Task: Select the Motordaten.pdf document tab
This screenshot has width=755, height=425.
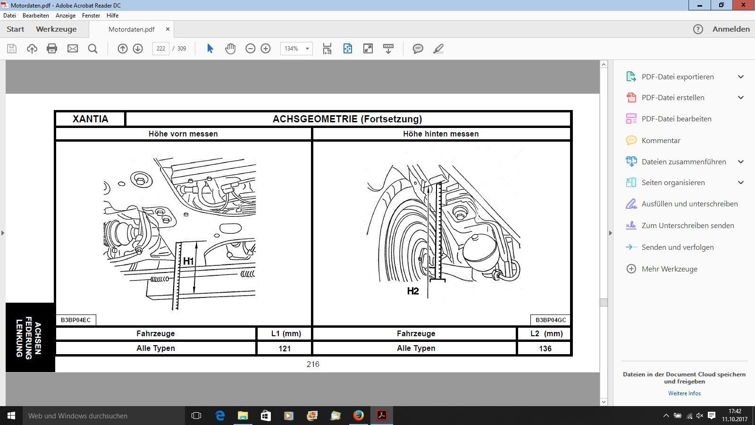Action: 132,29
